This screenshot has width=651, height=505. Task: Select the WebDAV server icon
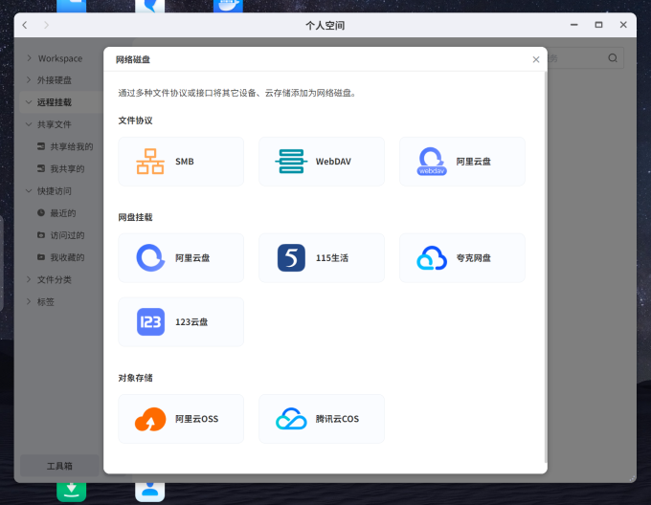click(x=291, y=162)
